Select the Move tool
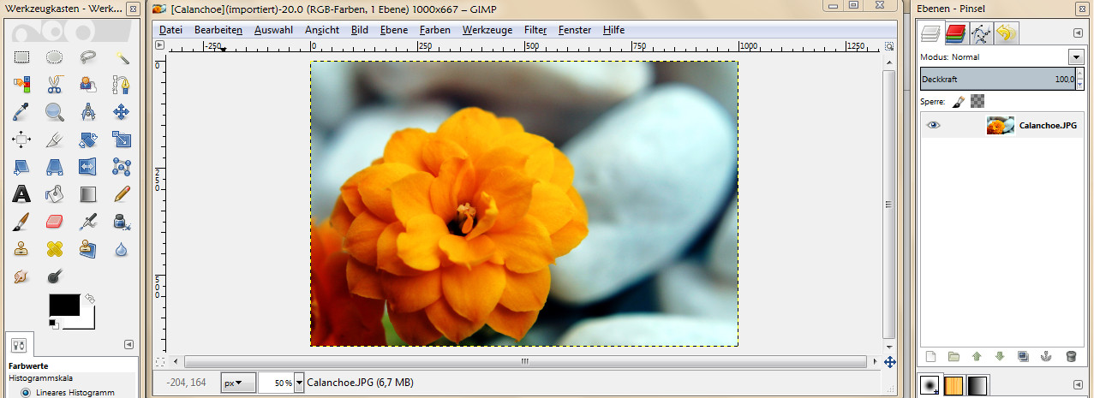Screen dimensions: 1094x398 [122, 112]
